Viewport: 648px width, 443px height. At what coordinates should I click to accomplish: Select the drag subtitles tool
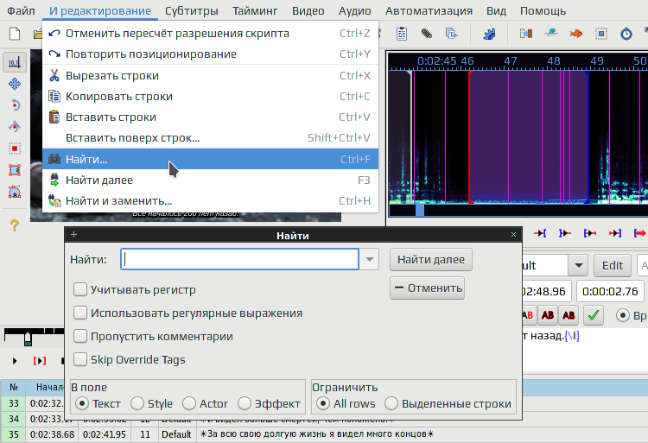point(15,84)
